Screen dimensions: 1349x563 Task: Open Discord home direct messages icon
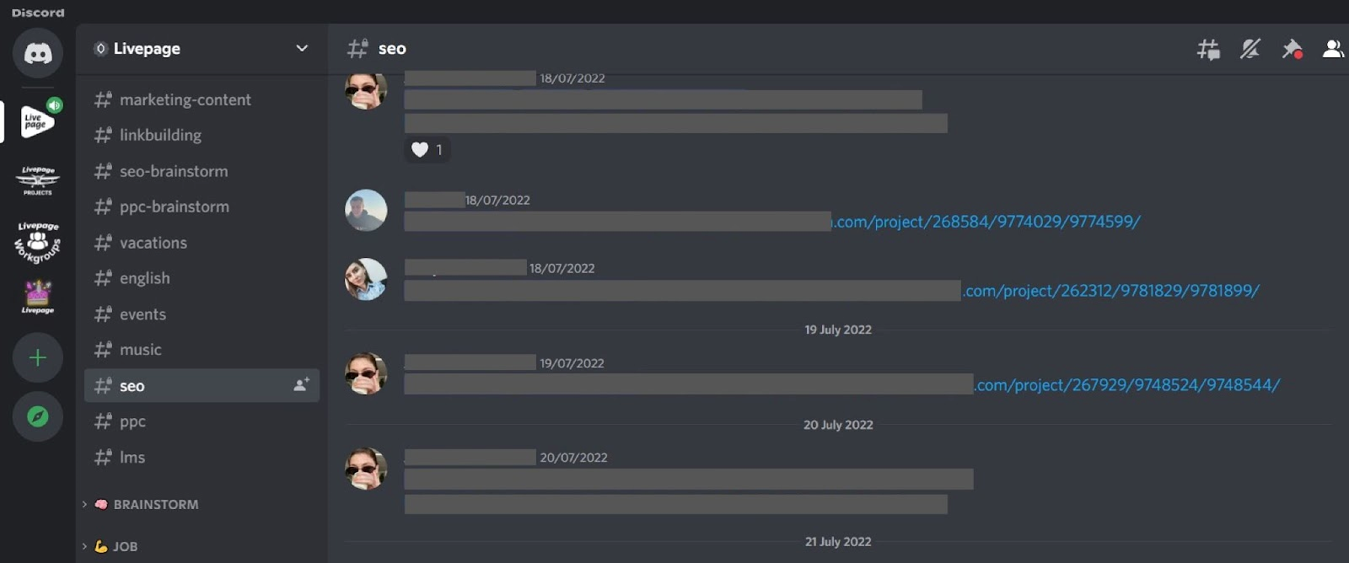pyautogui.click(x=37, y=53)
